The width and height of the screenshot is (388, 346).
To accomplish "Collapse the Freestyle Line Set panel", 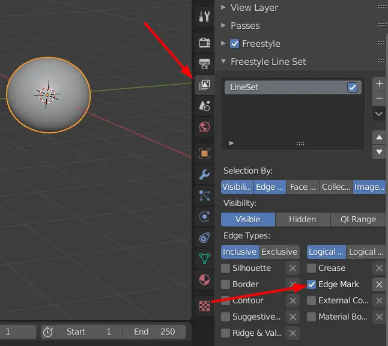I will click(x=223, y=61).
